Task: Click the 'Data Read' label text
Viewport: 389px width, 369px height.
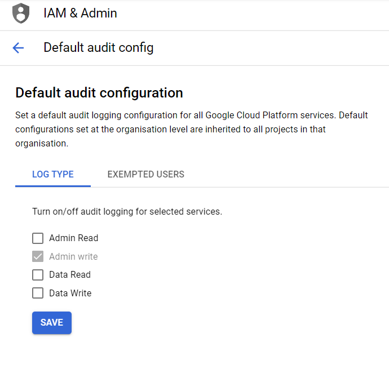Action: (70, 275)
